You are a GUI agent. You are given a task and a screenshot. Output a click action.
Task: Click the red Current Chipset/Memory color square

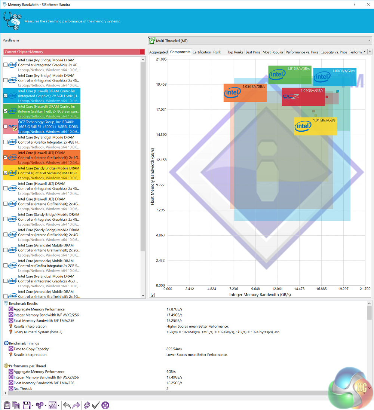pyautogui.click(x=142, y=52)
